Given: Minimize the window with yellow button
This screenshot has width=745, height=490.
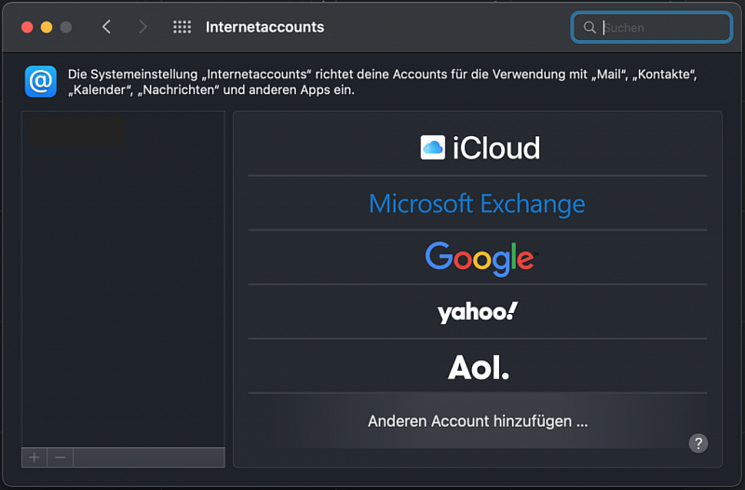Looking at the screenshot, I should tap(47, 27).
